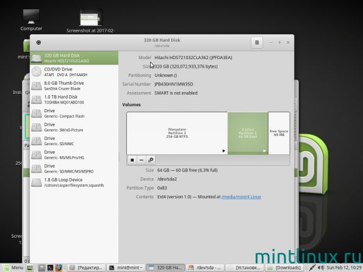Click the model text Hitachi HDS721032CLA362

pos(193,58)
